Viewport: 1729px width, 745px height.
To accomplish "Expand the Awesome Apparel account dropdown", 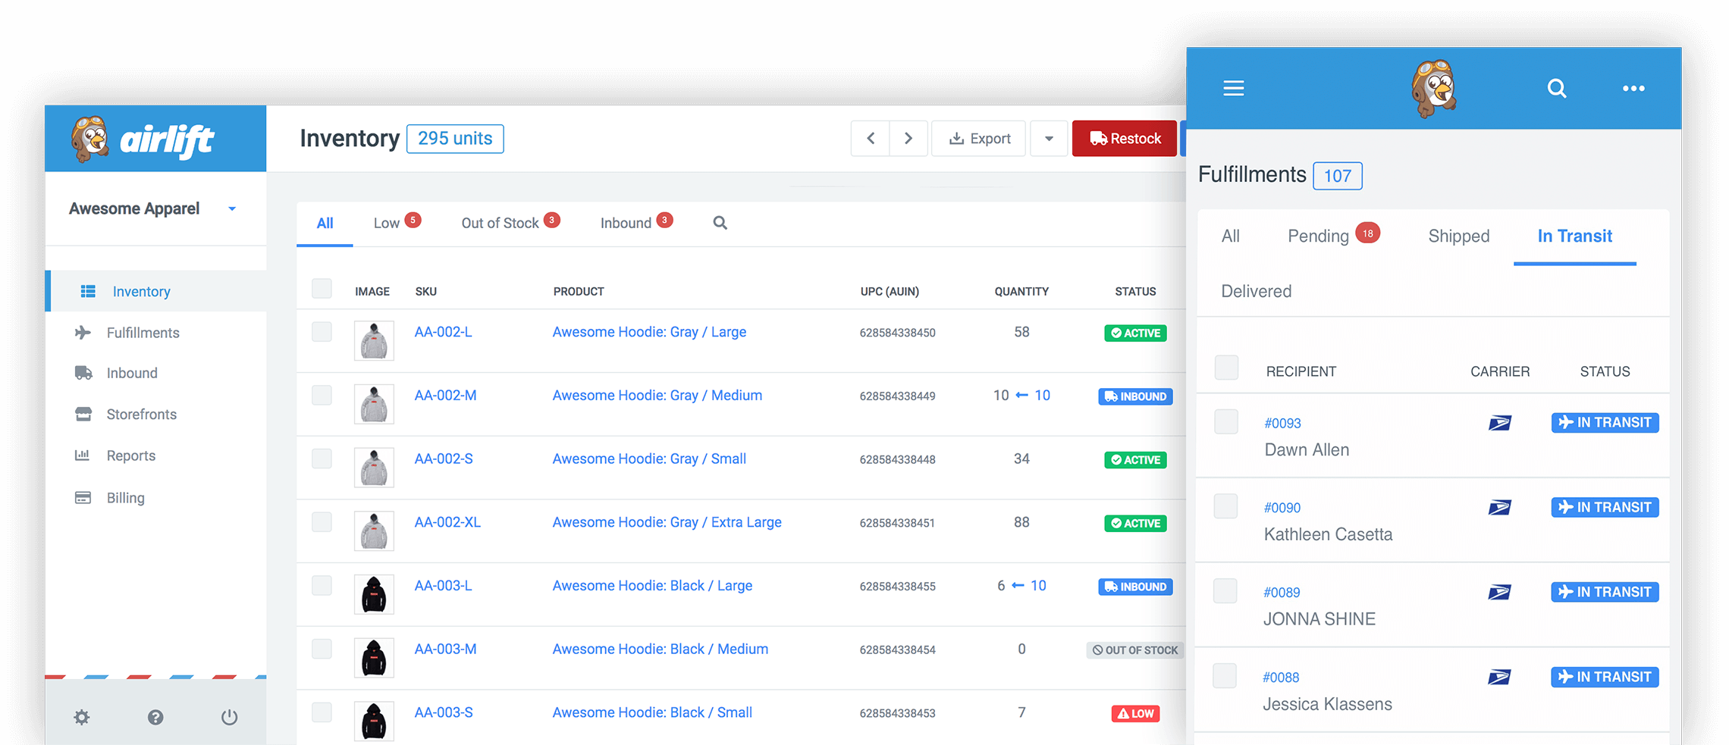I will (232, 209).
